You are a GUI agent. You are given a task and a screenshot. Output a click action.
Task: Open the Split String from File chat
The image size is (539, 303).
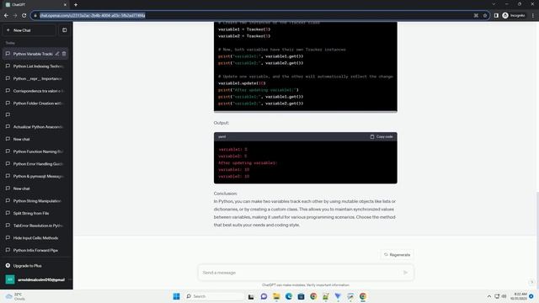coord(35,213)
